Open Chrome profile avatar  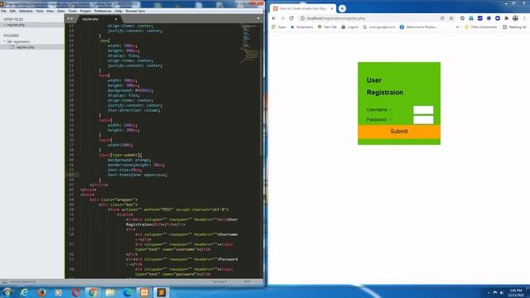click(515, 18)
